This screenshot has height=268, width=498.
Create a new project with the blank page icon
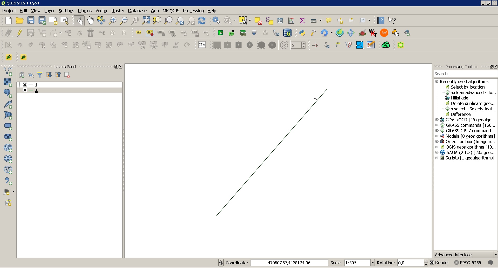[x=9, y=21]
